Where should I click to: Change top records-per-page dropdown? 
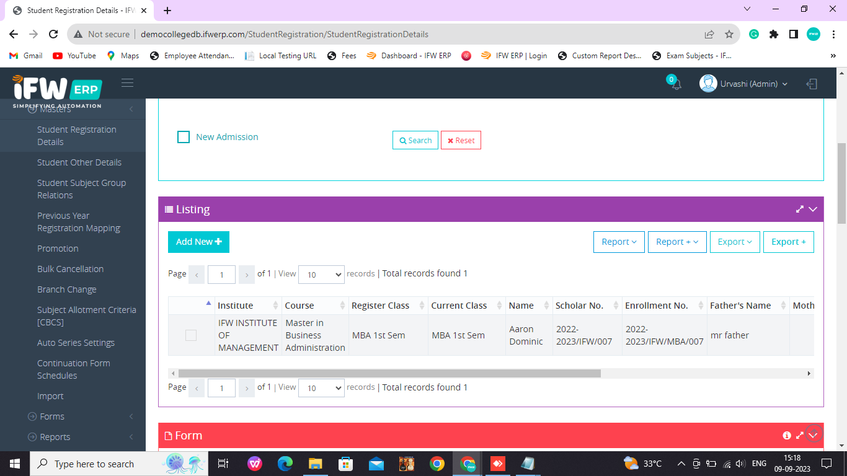pos(321,275)
